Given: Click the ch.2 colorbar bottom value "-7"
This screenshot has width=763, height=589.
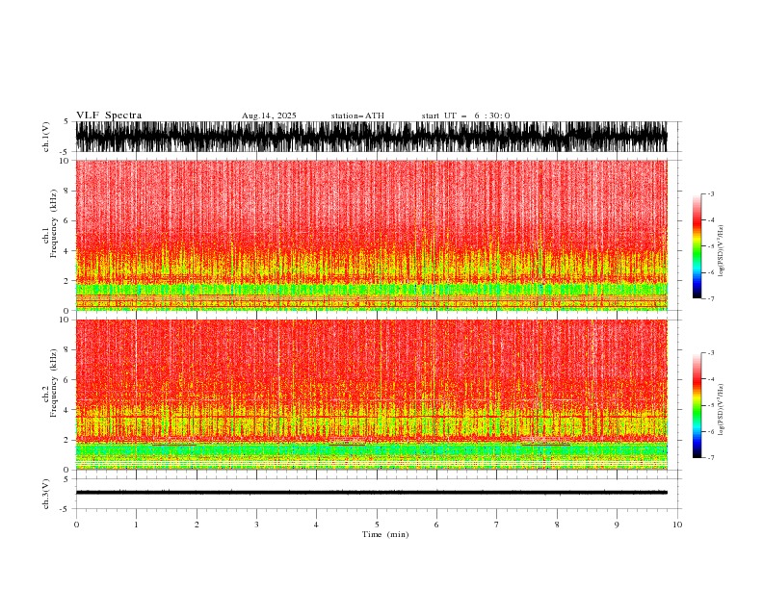Looking at the screenshot, I should (711, 458).
